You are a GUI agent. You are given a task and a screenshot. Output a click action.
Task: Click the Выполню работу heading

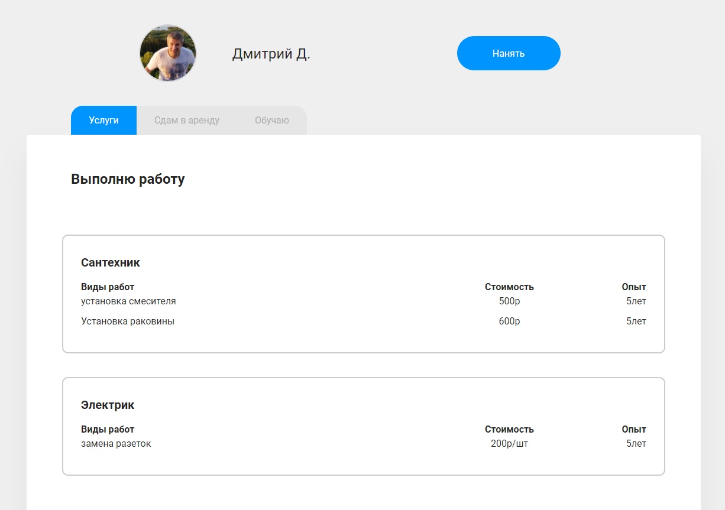[x=128, y=179]
